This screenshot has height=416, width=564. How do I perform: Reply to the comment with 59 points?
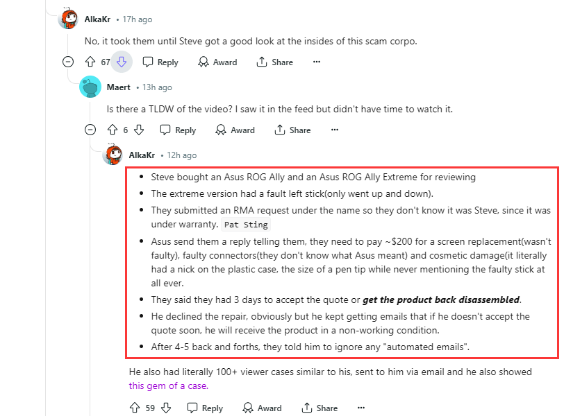coord(205,408)
